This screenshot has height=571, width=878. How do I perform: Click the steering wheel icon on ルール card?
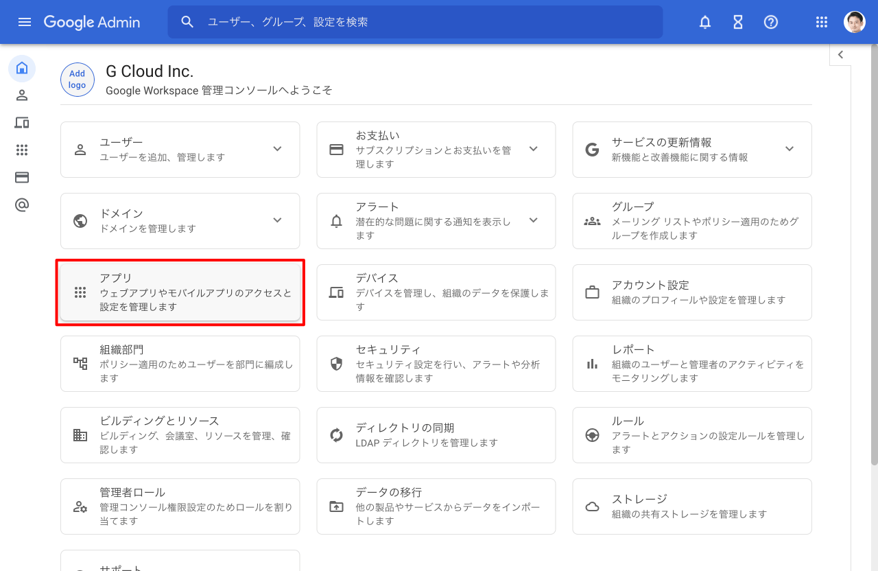tap(592, 435)
